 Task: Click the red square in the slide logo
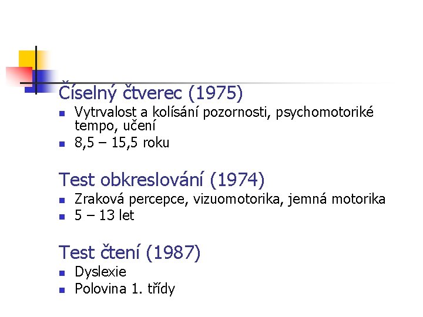(x=19, y=76)
